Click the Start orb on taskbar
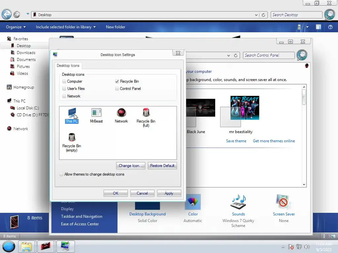 [9, 246]
